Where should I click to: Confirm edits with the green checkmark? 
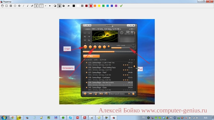pyautogui.click(x=121, y=6)
